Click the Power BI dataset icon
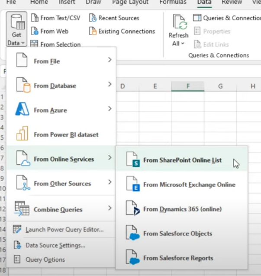 (22, 133)
